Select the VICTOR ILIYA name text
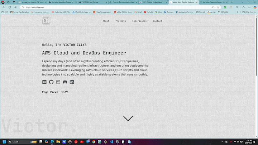 pyautogui.click(x=75, y=45)
